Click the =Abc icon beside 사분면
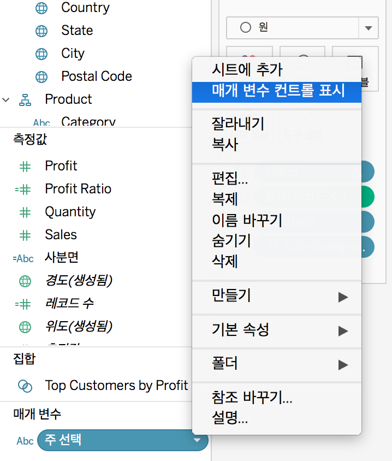The height and width of the screenshot is (461, 392). [23, 258]
